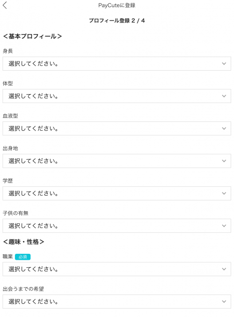Click the 必須 badge next to 職業
The width and height of the screenshot is (234, 317).
22,257
